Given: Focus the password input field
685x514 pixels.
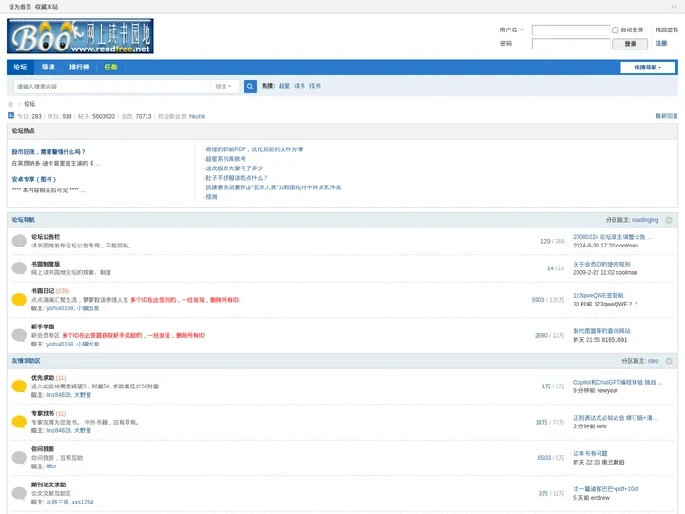Looking at the screenshot, I should pos(571,44).
